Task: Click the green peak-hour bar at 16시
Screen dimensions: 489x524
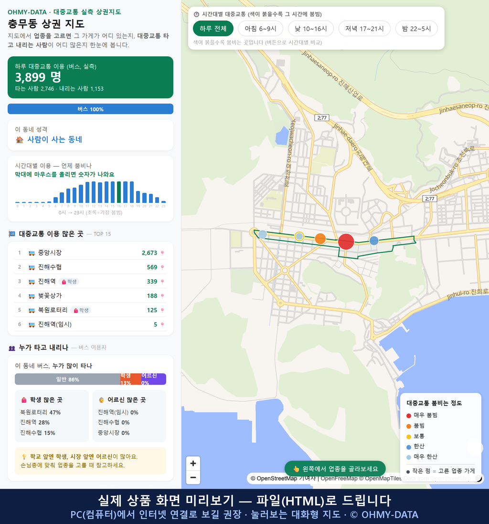Action: (119, 192)
